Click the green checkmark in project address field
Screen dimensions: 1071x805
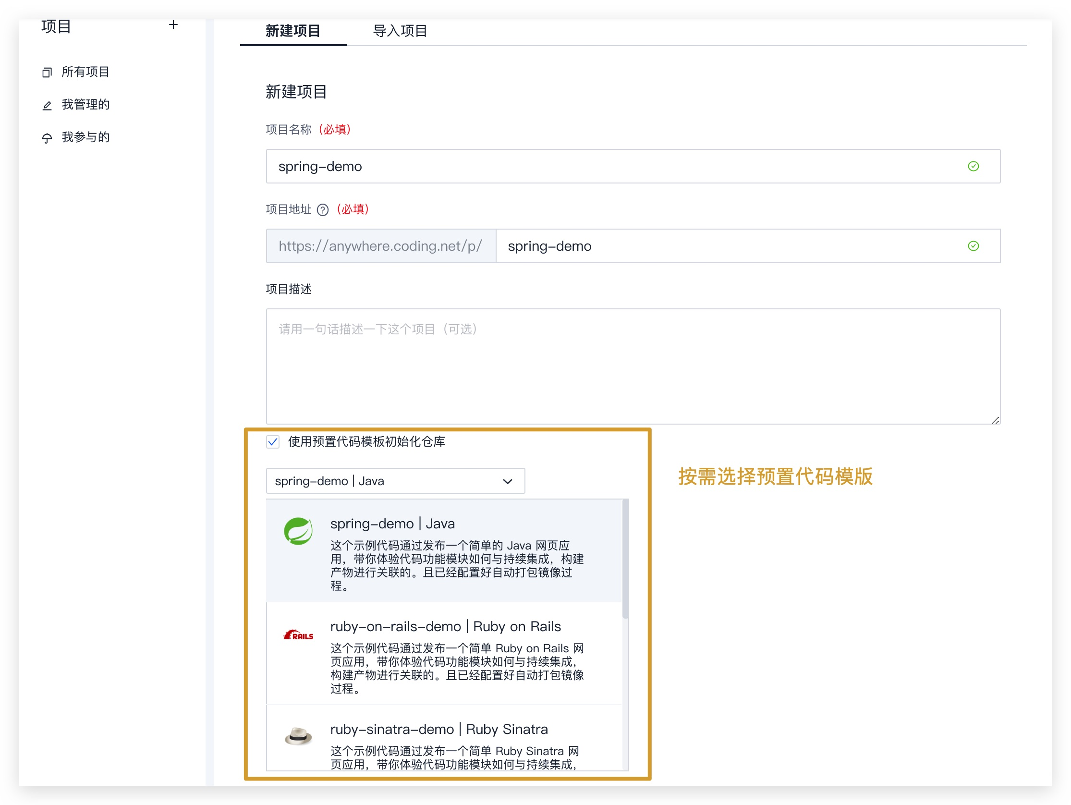973,245
